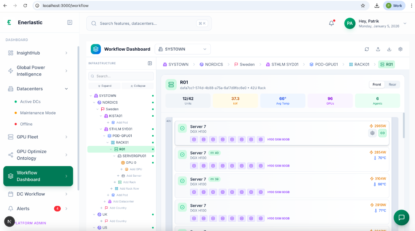
Task: Open the SYSTOWN datacenter dropdown
Action: point(183,49)
